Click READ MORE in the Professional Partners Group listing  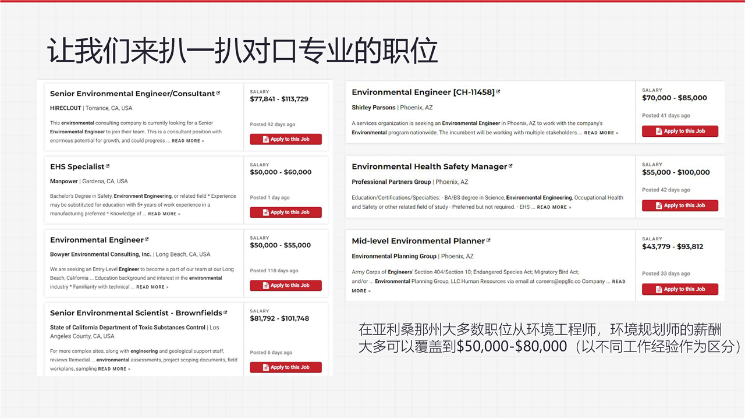pyautogui.click(x=554, y=207)
